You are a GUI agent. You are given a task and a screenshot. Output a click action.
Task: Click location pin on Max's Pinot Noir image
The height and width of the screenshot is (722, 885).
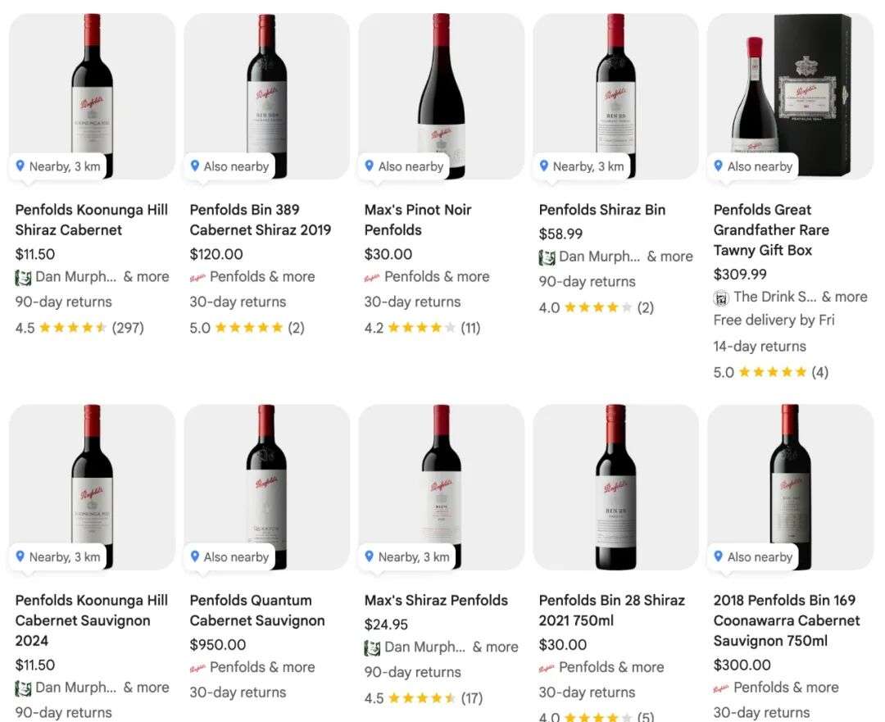point(370,166)
